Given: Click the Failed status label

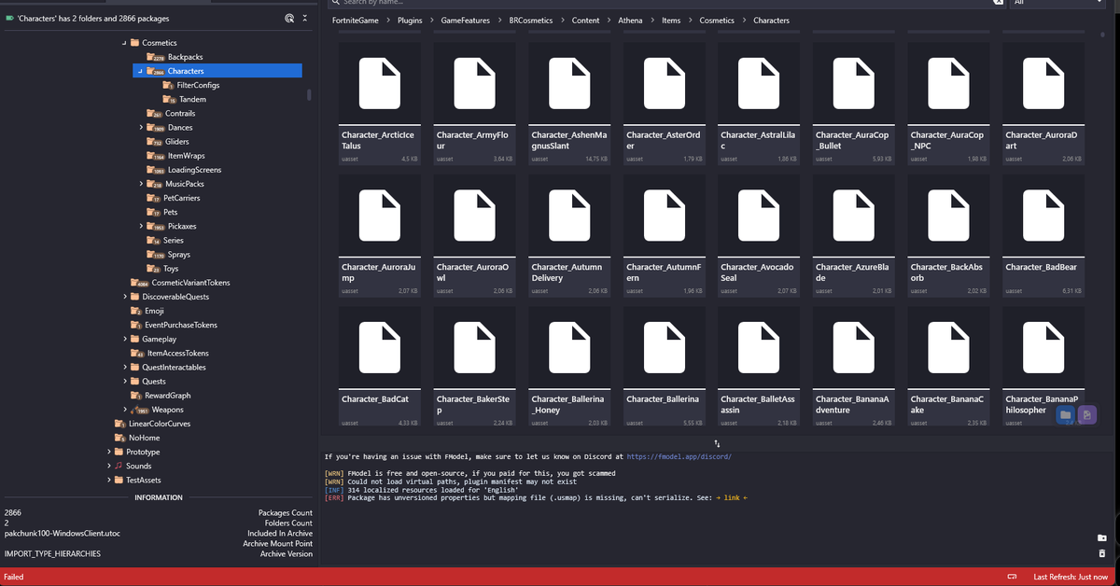Looking at the screenshot, I should [x=14, y=577].
